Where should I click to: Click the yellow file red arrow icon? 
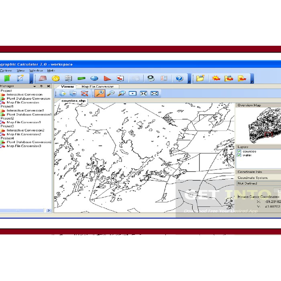242,78
